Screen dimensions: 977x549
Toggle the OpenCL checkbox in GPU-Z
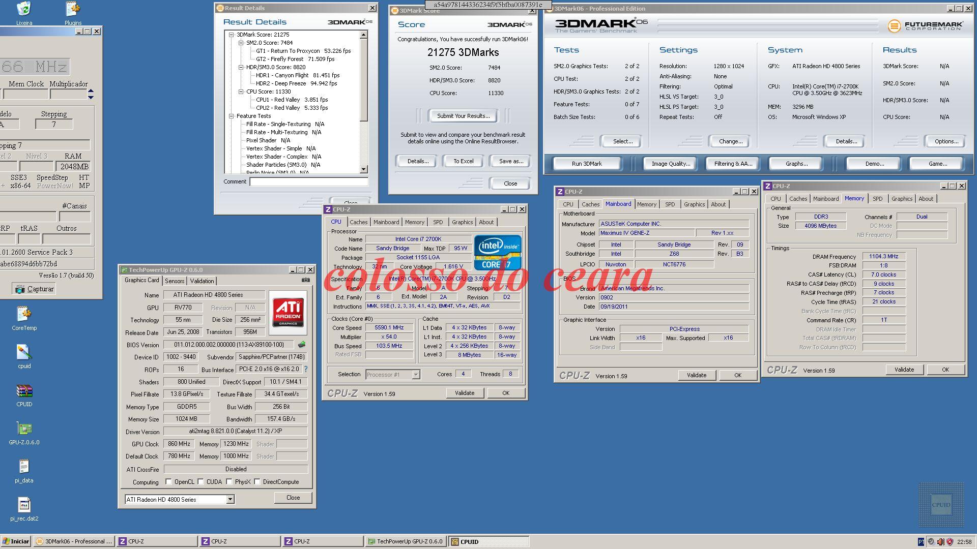168,482
